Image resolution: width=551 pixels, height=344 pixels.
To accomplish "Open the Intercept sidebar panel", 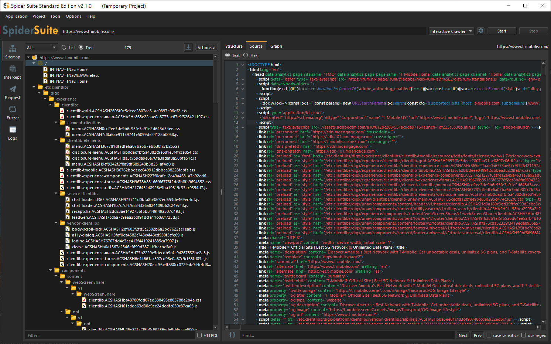I will 13,72.
